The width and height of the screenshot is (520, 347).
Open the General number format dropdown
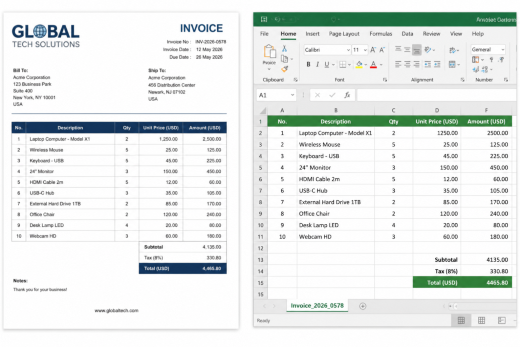503,50
